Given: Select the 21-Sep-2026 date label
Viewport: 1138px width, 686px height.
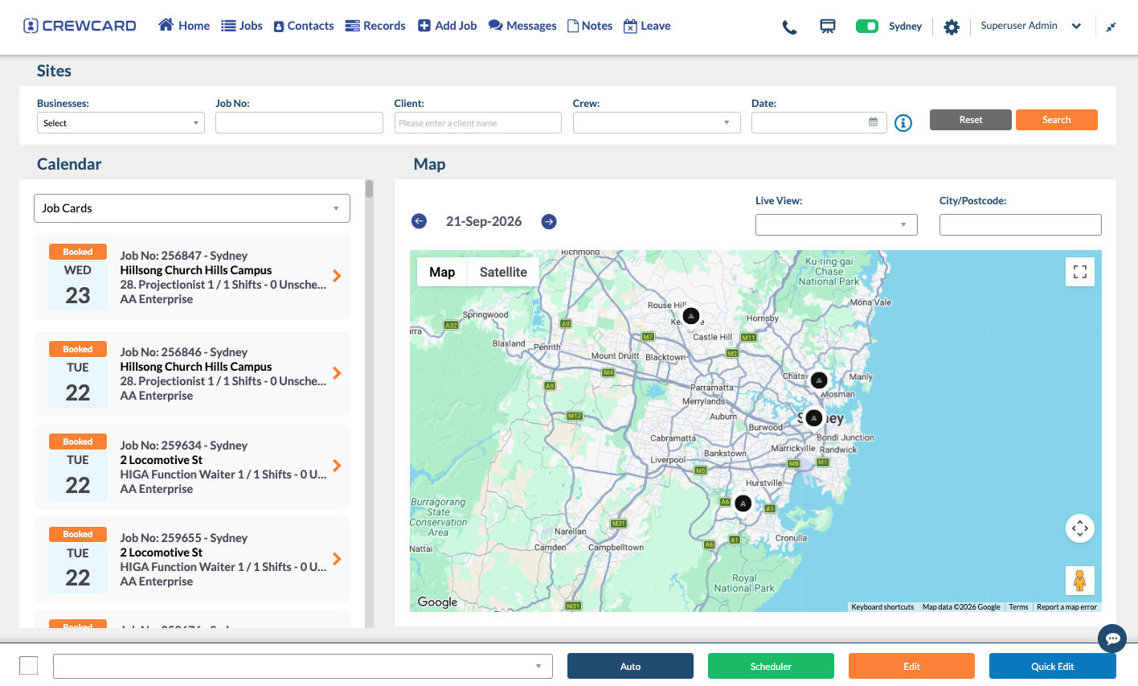Looking at the screenshot, I should click(484, 221).
